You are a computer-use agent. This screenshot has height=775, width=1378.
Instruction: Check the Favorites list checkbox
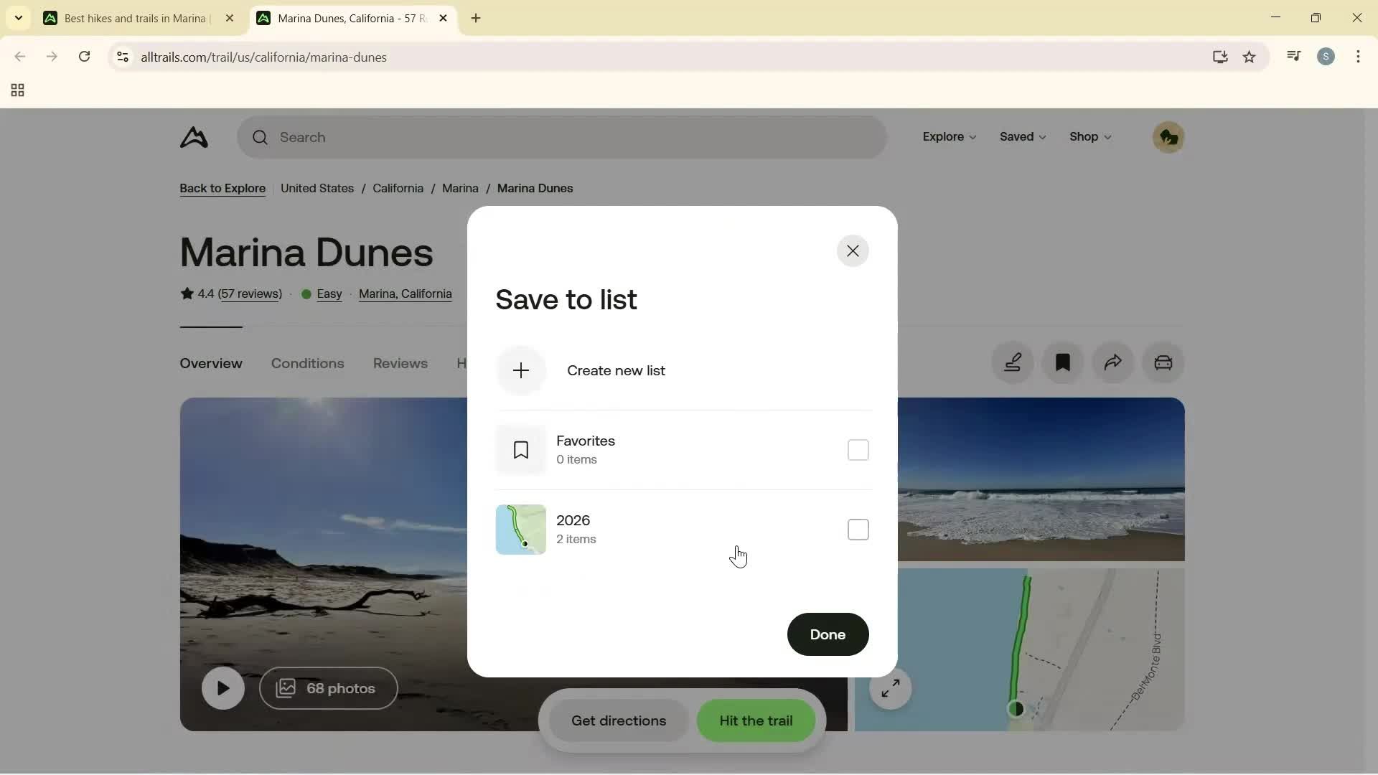[x=858, y=449]
